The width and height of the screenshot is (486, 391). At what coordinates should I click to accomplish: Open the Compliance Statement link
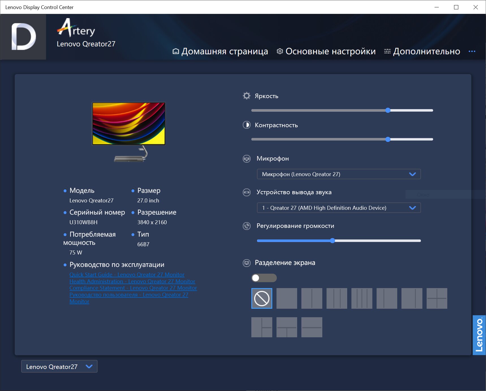point(133,288)
